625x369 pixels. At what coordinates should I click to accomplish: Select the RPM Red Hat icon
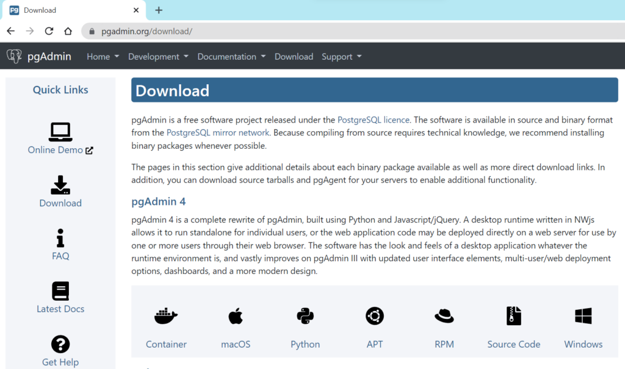444,316
